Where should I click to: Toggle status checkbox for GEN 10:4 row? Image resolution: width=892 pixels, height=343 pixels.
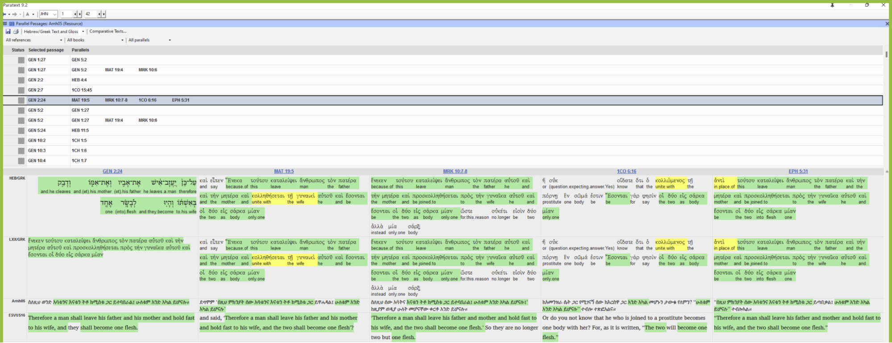pyautogui.click(x=21, y=161)
